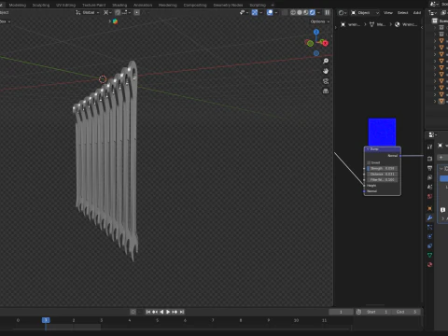Viewport: 448px width, 336px height.
Task: Toggle auto keying in timeline
Action: (133, 312)
